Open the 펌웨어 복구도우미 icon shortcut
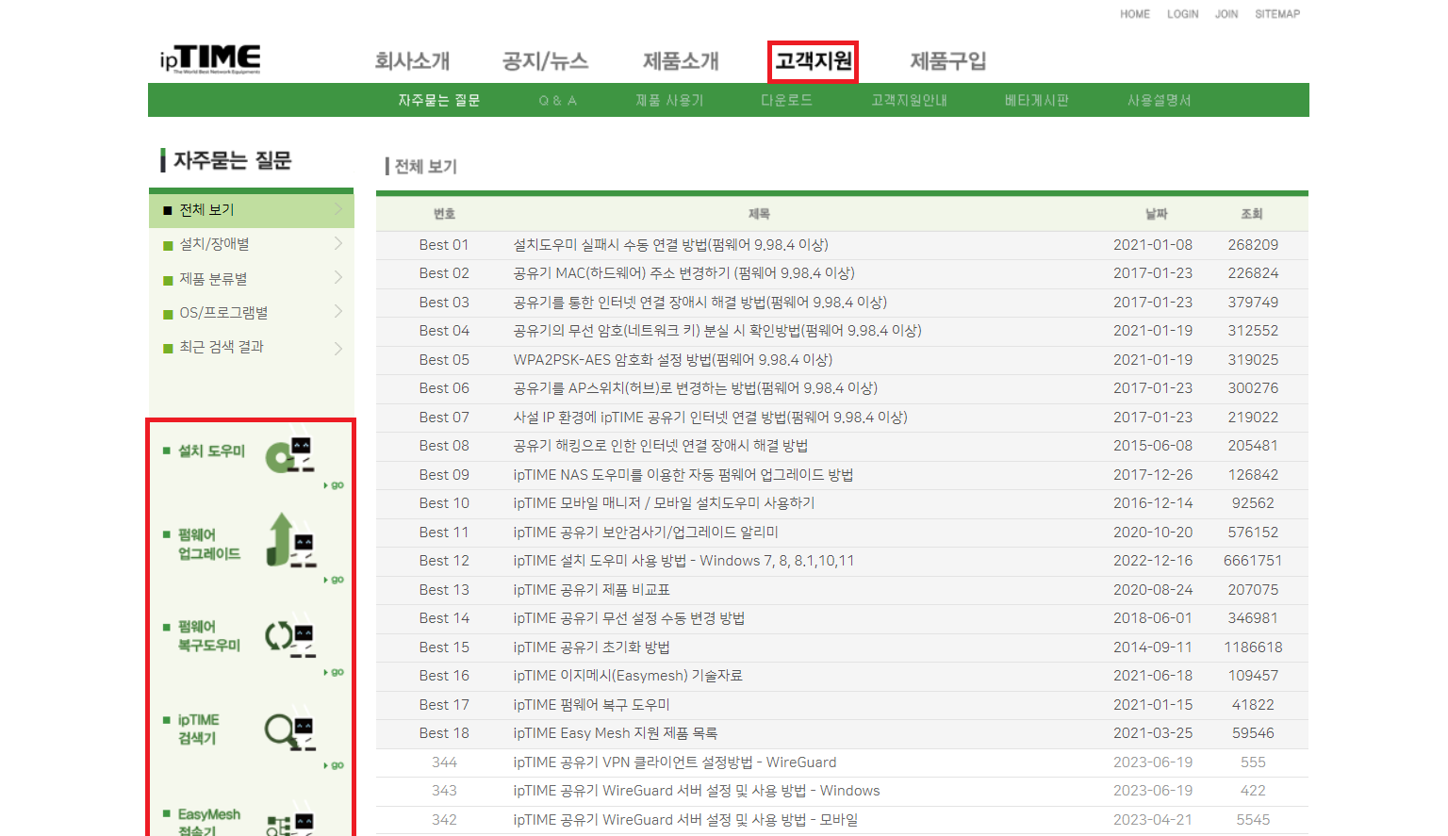This screenshot has width=1448, height=836. coord(290,637)
